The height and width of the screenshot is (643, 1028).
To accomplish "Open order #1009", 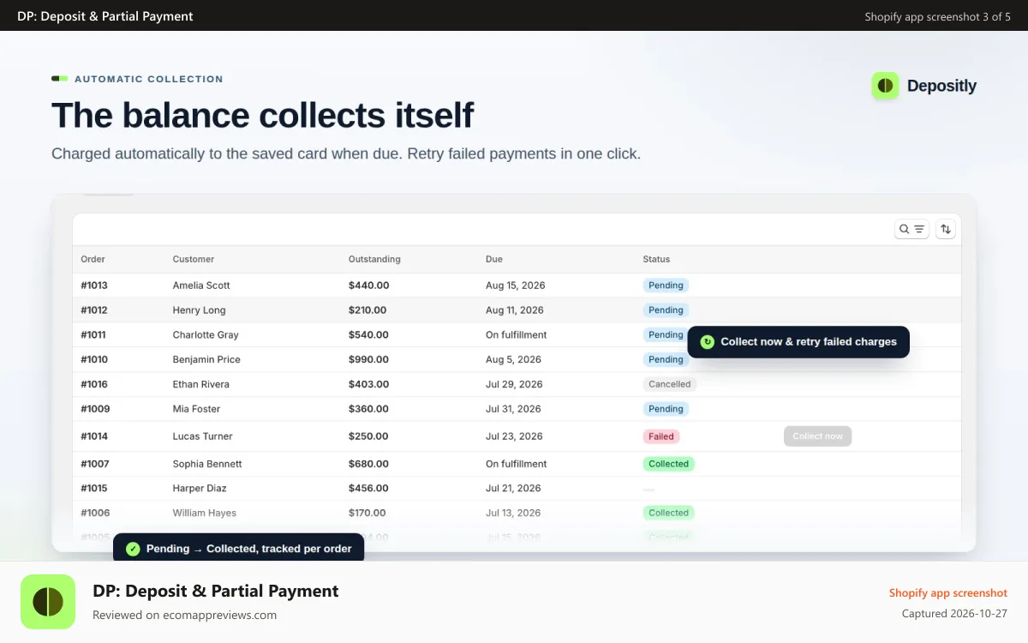I will (x=95, y=410).
